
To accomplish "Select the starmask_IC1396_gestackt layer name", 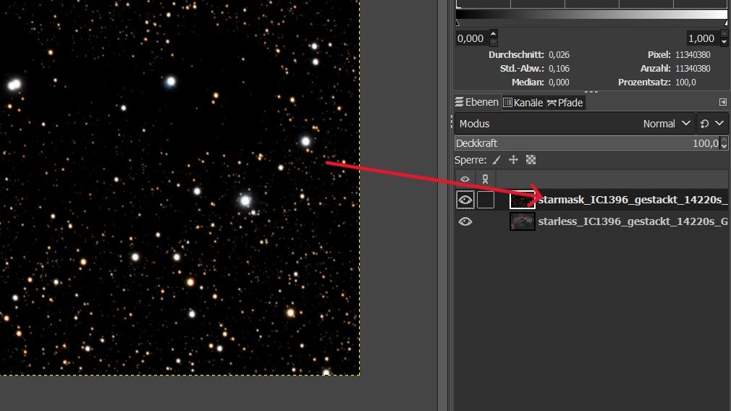I will pos(633,200).
